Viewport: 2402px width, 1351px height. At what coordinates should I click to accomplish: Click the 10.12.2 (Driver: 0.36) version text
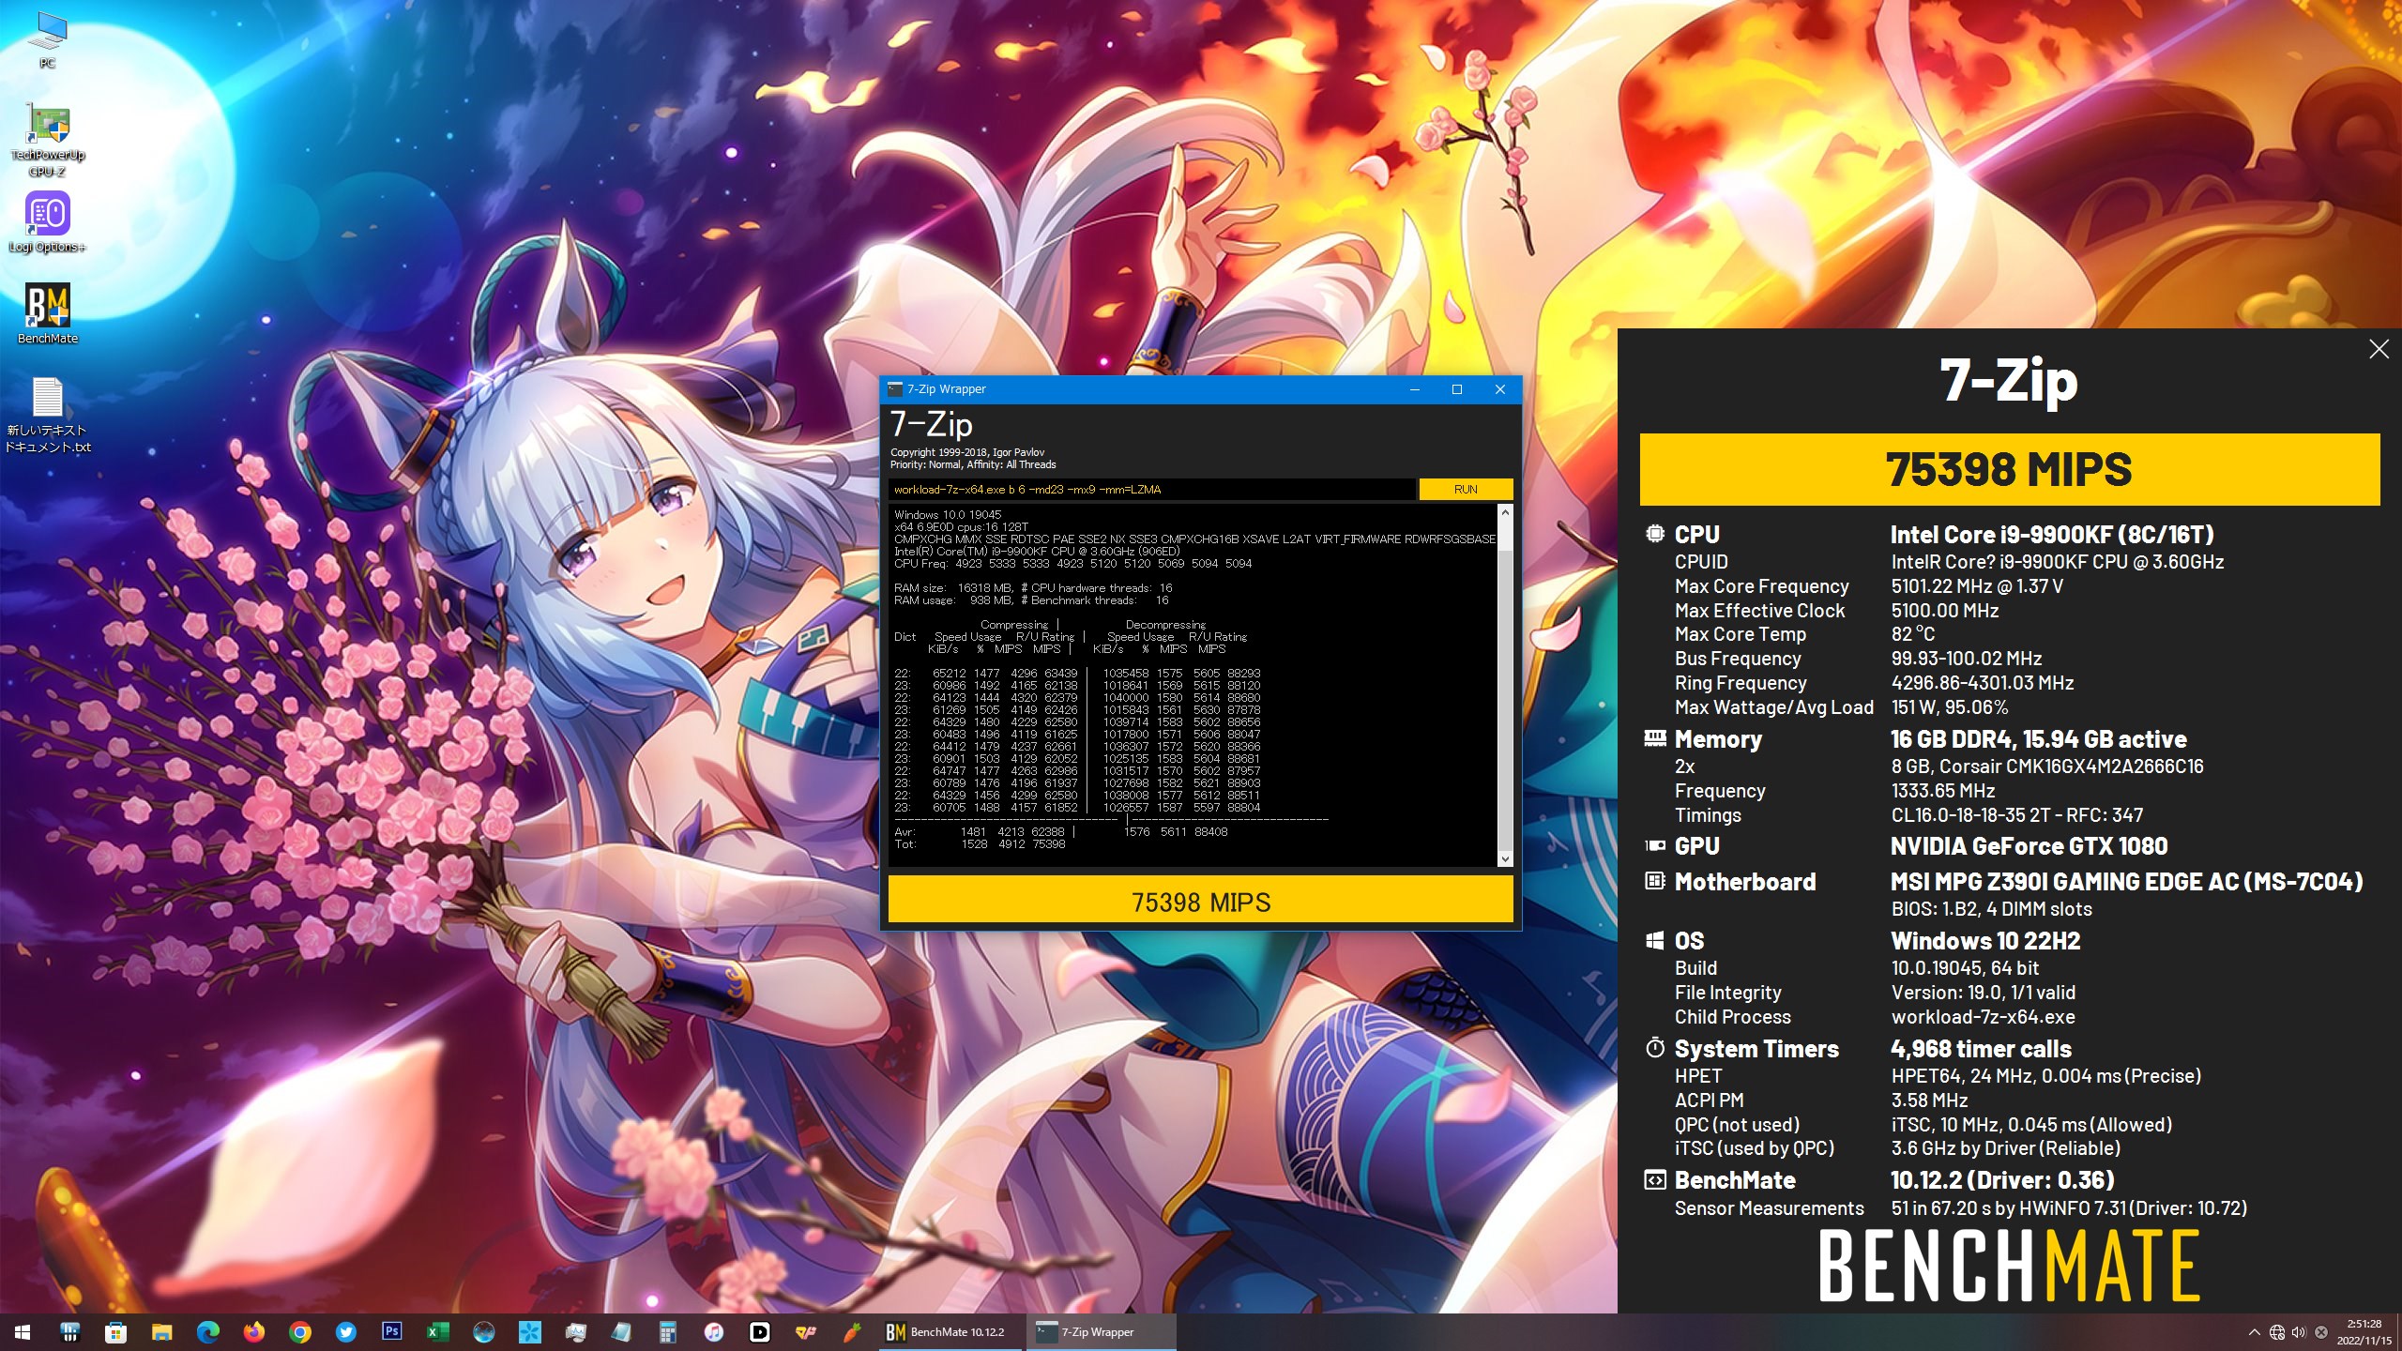tap(2002, 1180)
